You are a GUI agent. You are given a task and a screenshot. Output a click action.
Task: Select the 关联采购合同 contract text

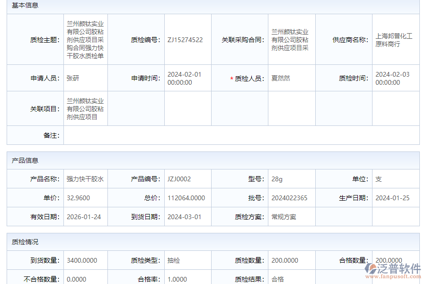point(290,40)
